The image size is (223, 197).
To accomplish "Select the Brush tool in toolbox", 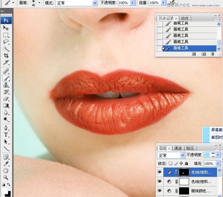I will click(6, 78).
